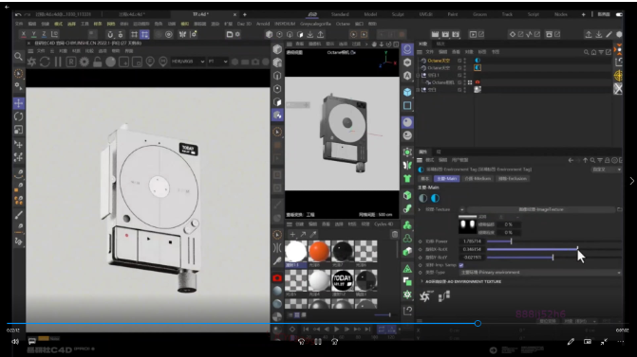Expand the null object above Octane camera
Image resolution: width=637 pixels, height=357 pixels.
(x=419, y=75)
